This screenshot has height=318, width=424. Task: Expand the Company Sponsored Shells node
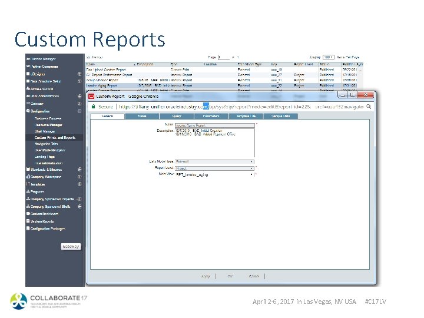[79, 206]
